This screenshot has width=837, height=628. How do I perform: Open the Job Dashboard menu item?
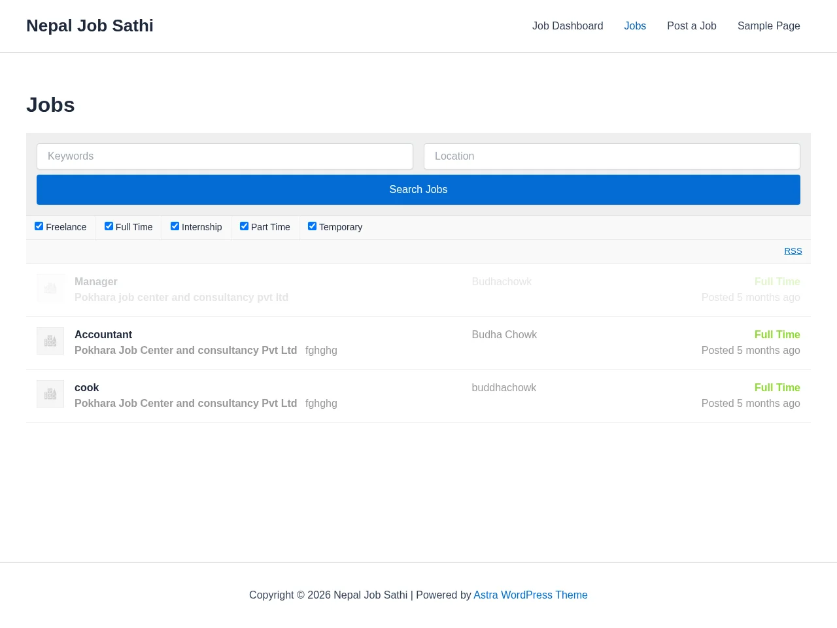click(568, 26)
